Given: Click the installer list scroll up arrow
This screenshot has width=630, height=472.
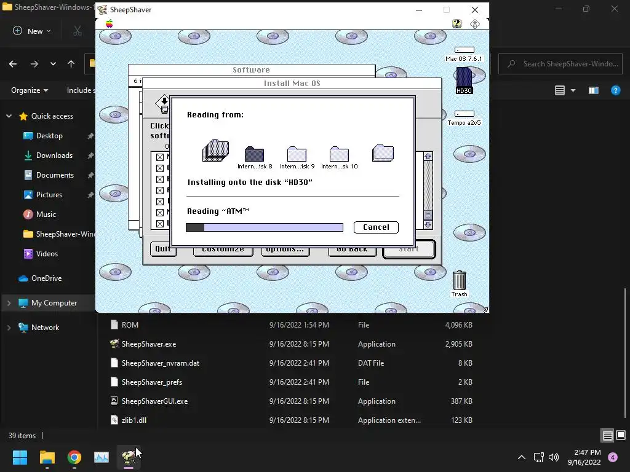Looking at the screenshot, I should (x=428, y=157).
